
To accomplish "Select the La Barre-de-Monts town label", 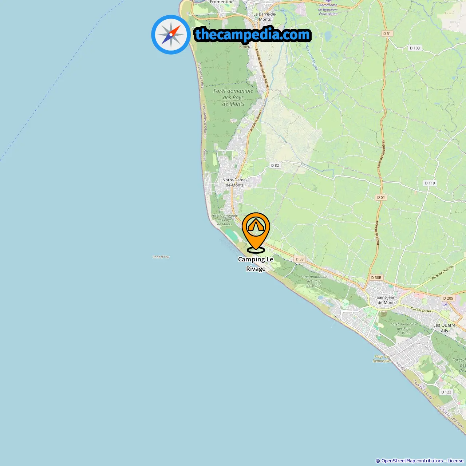I will (265, 17).
